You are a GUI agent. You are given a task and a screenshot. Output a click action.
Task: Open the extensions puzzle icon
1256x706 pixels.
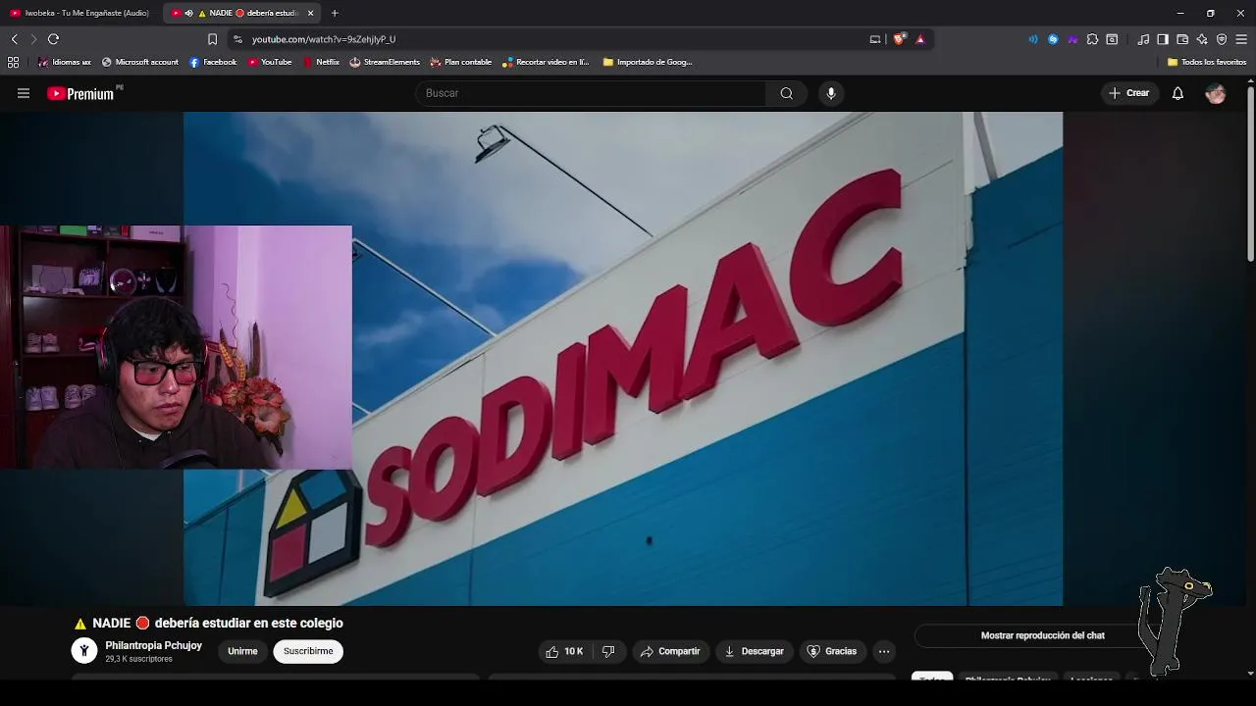point(1092,39)
